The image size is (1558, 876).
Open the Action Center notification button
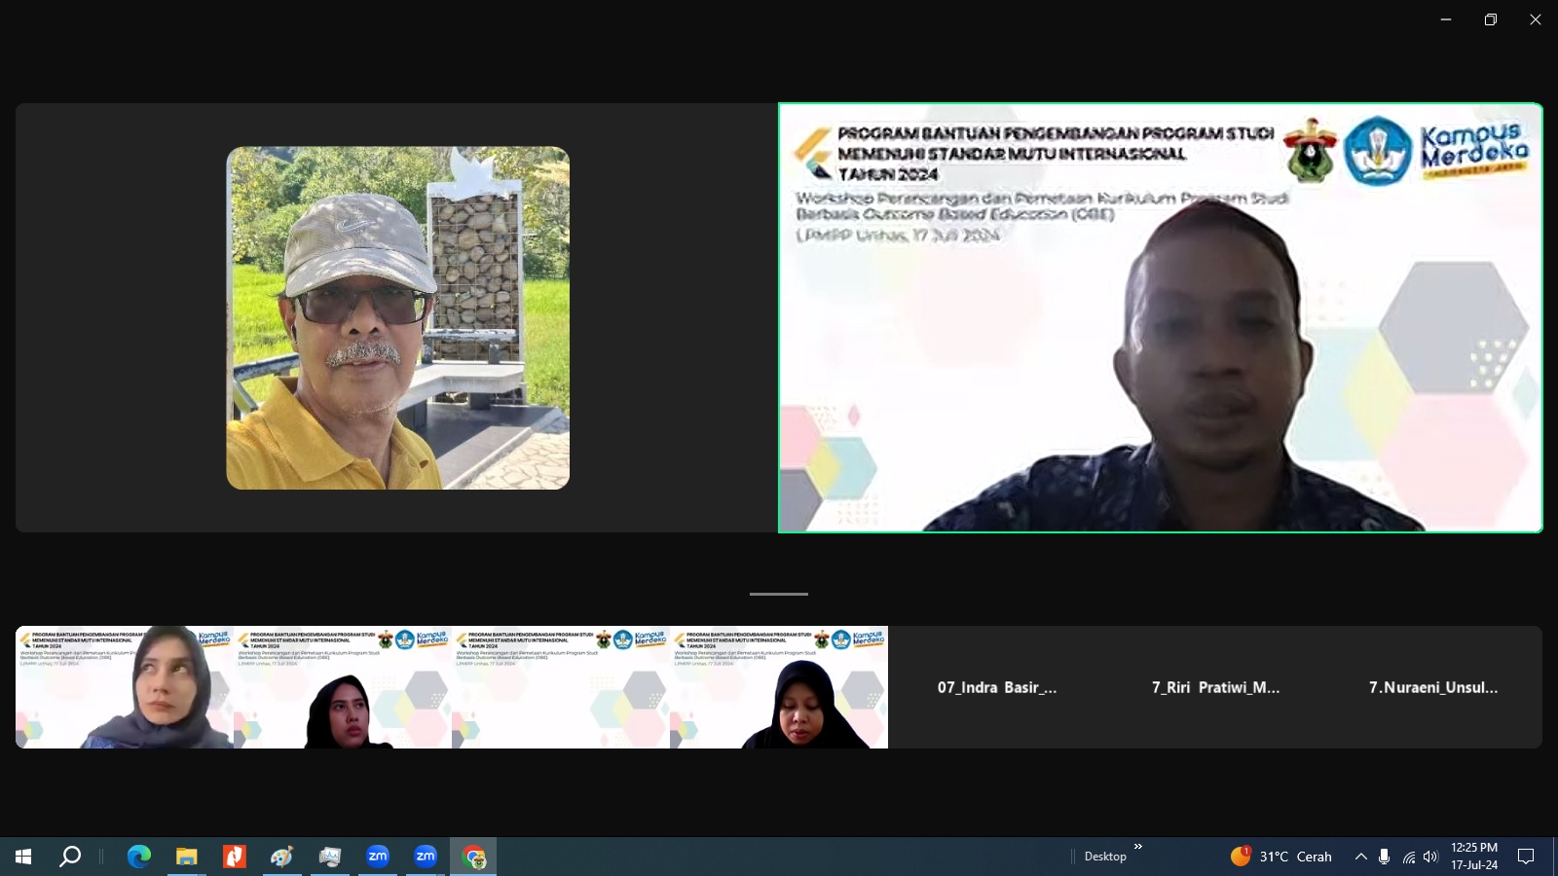(x=1526, y=858)
